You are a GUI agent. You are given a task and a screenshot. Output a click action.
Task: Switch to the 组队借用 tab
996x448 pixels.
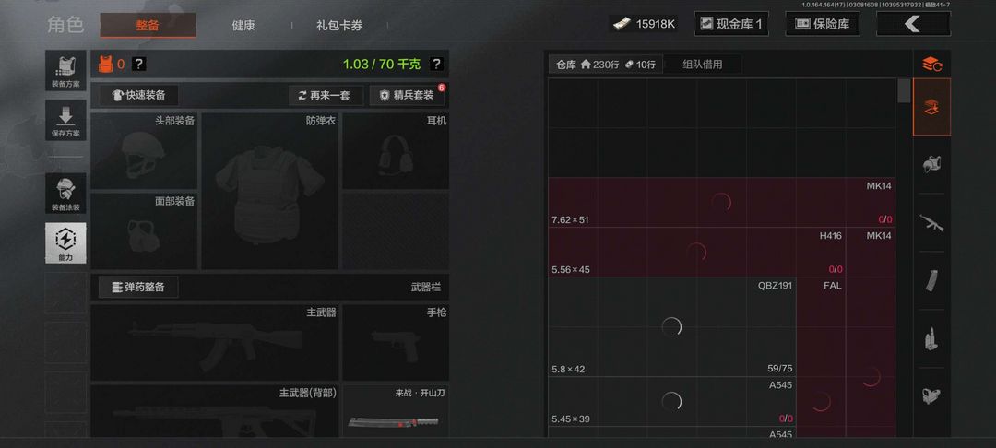point(702,65)
